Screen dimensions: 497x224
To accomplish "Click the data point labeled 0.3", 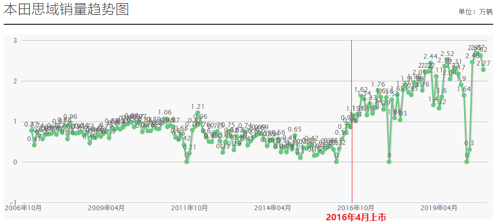I will [469, 150].
